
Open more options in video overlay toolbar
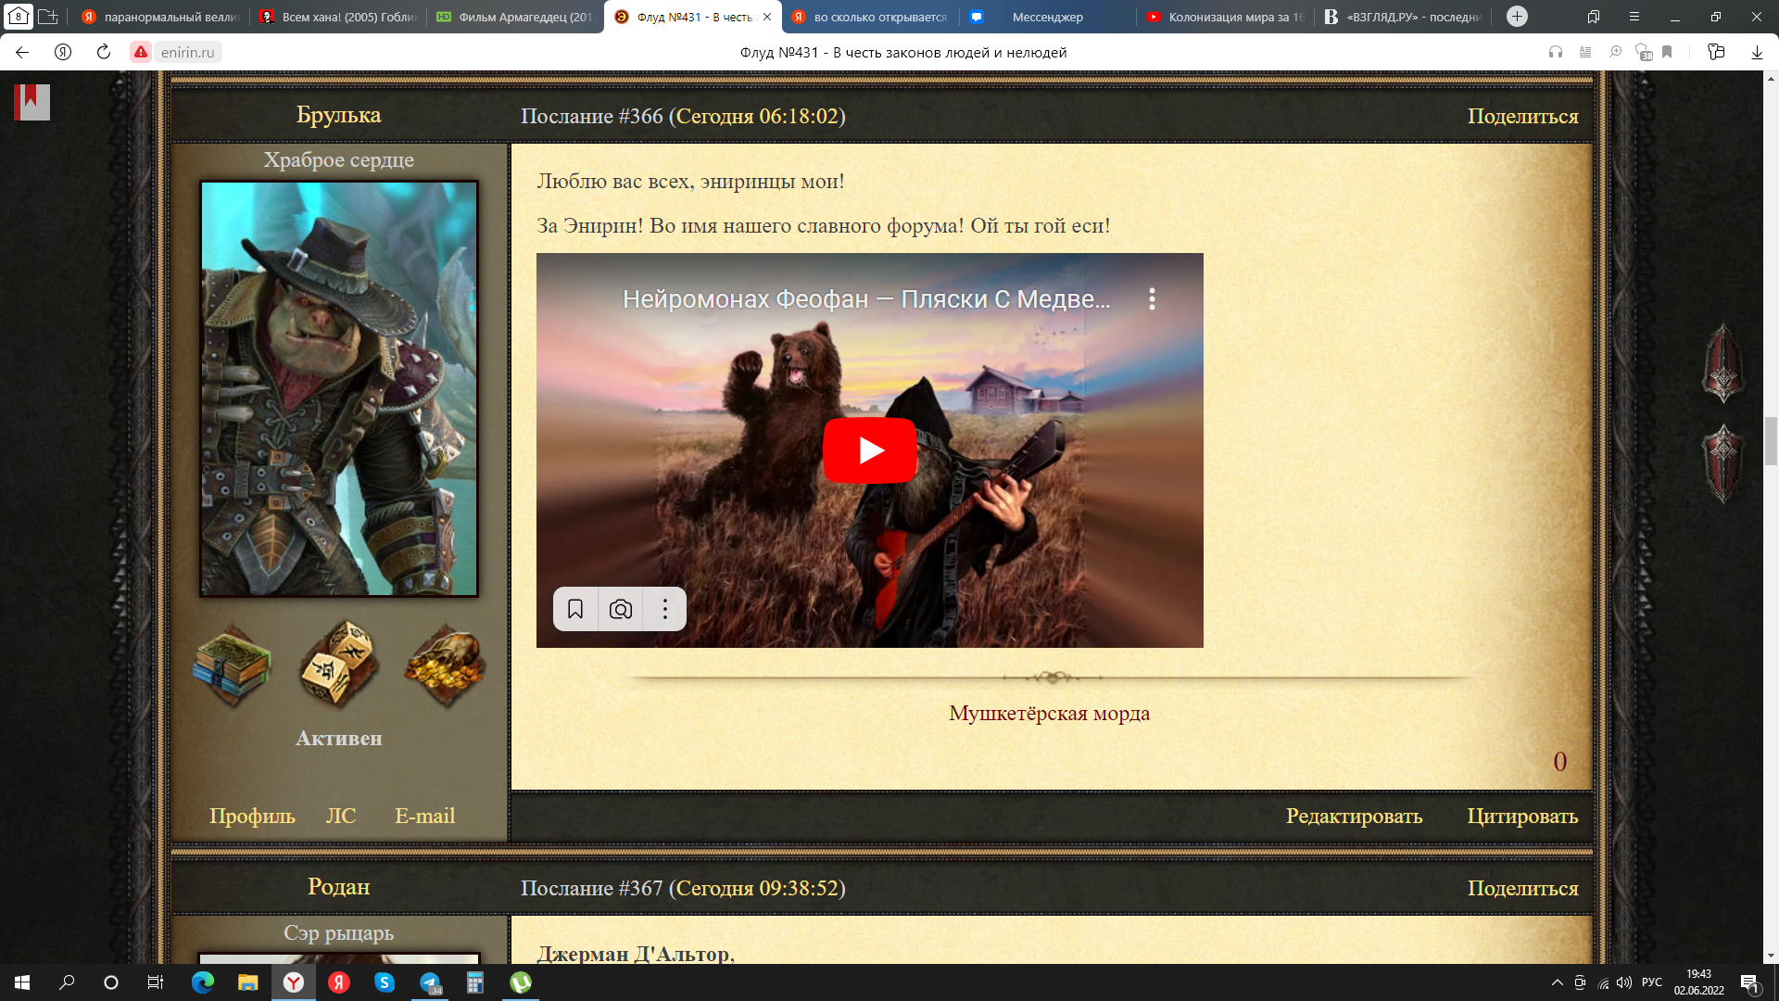tap(665, 609)
